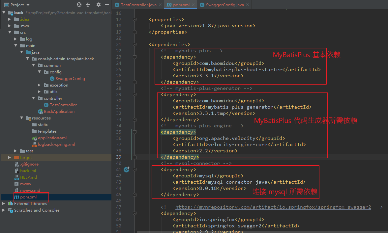Select the back.iml file
The image size is (388, 233).
[x=28, y=171]
